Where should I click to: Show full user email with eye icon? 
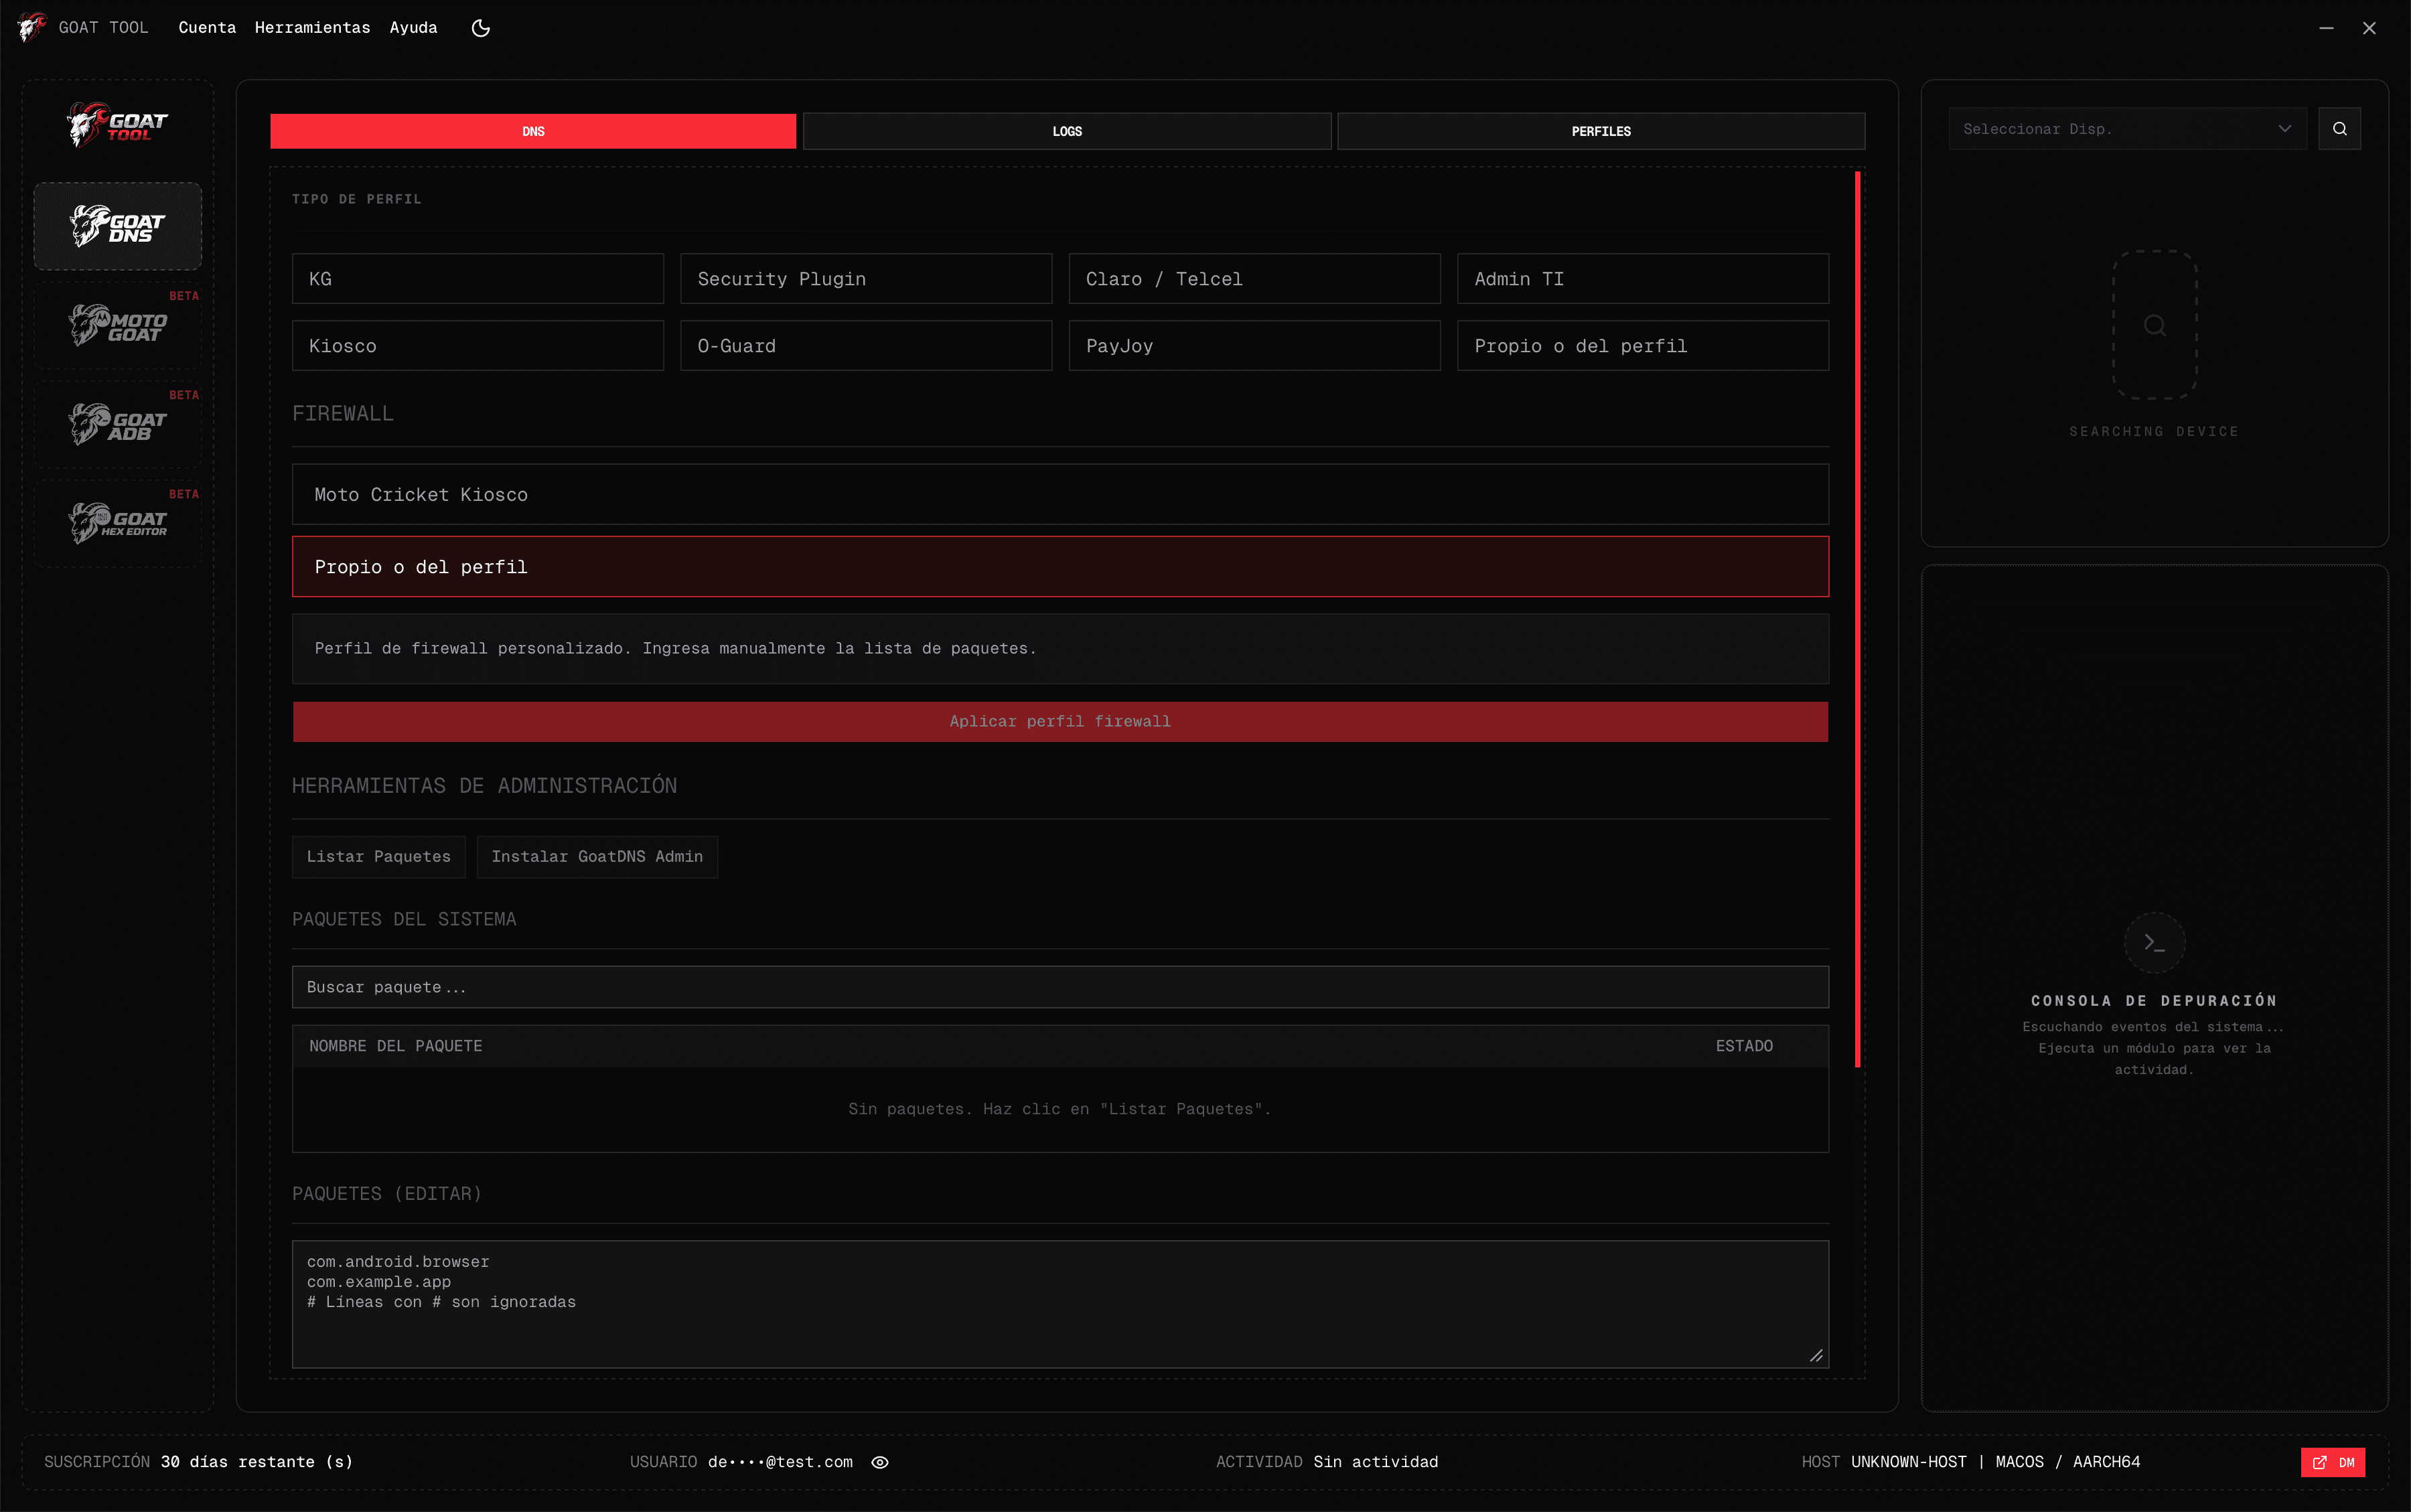(x=880, y=1462)
